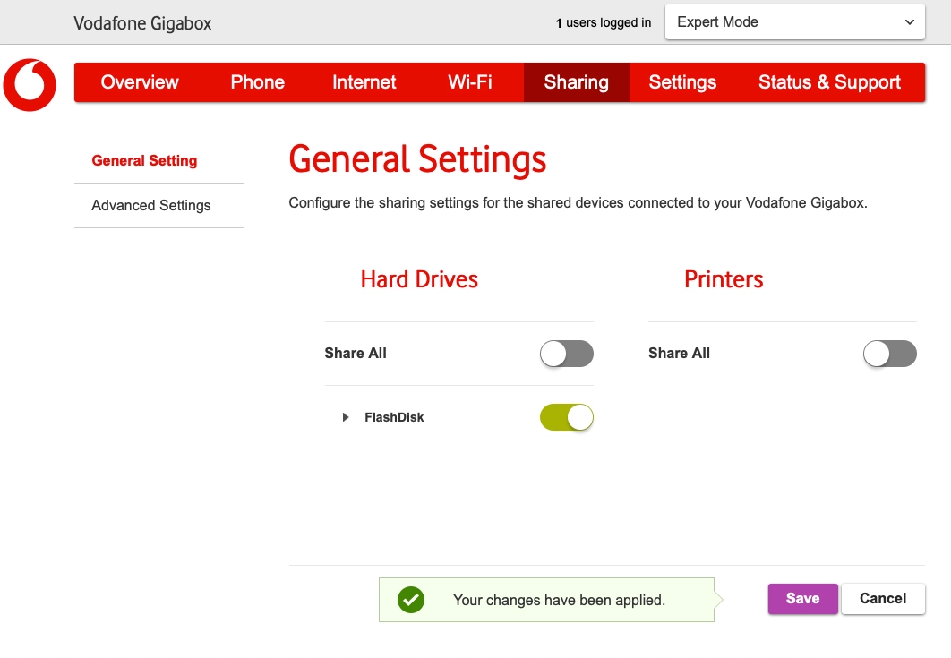Enable Share All for Hard Drives
Screen dimensions: 951x658
pyautogui.click(x=566, y=354)
